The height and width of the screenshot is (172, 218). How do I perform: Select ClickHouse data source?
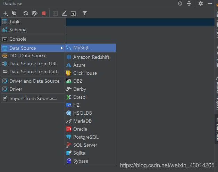(x=90, y=73)
